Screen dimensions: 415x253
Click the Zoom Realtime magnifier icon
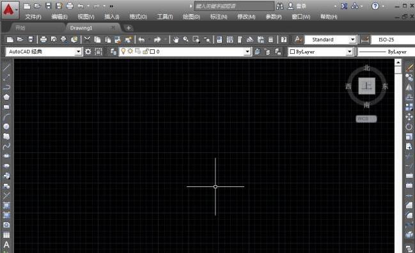186,40
